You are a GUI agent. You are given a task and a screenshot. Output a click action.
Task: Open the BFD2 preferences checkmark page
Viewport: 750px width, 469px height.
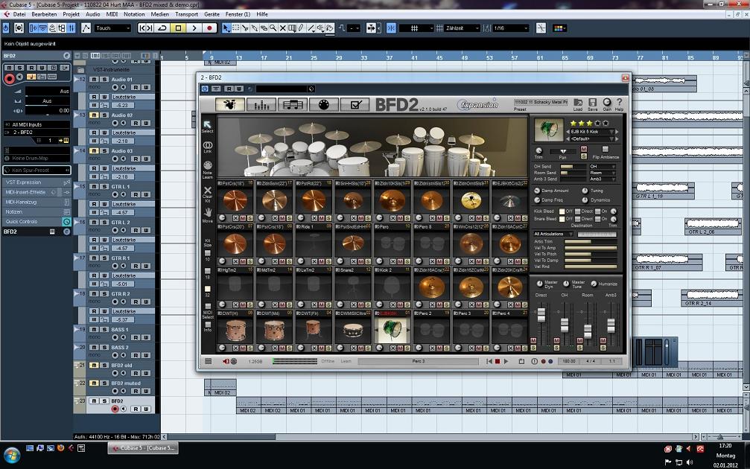click(355, 104)
